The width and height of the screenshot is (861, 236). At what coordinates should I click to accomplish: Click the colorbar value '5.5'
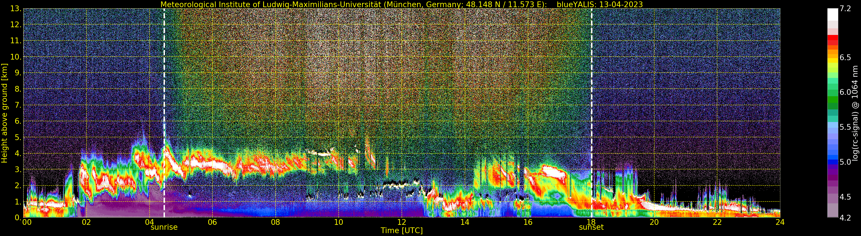845,127
